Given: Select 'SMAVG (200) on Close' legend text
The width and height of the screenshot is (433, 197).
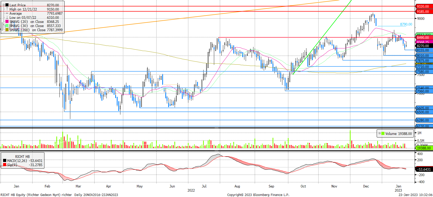Looking at the screenshot, I should 27,30.
